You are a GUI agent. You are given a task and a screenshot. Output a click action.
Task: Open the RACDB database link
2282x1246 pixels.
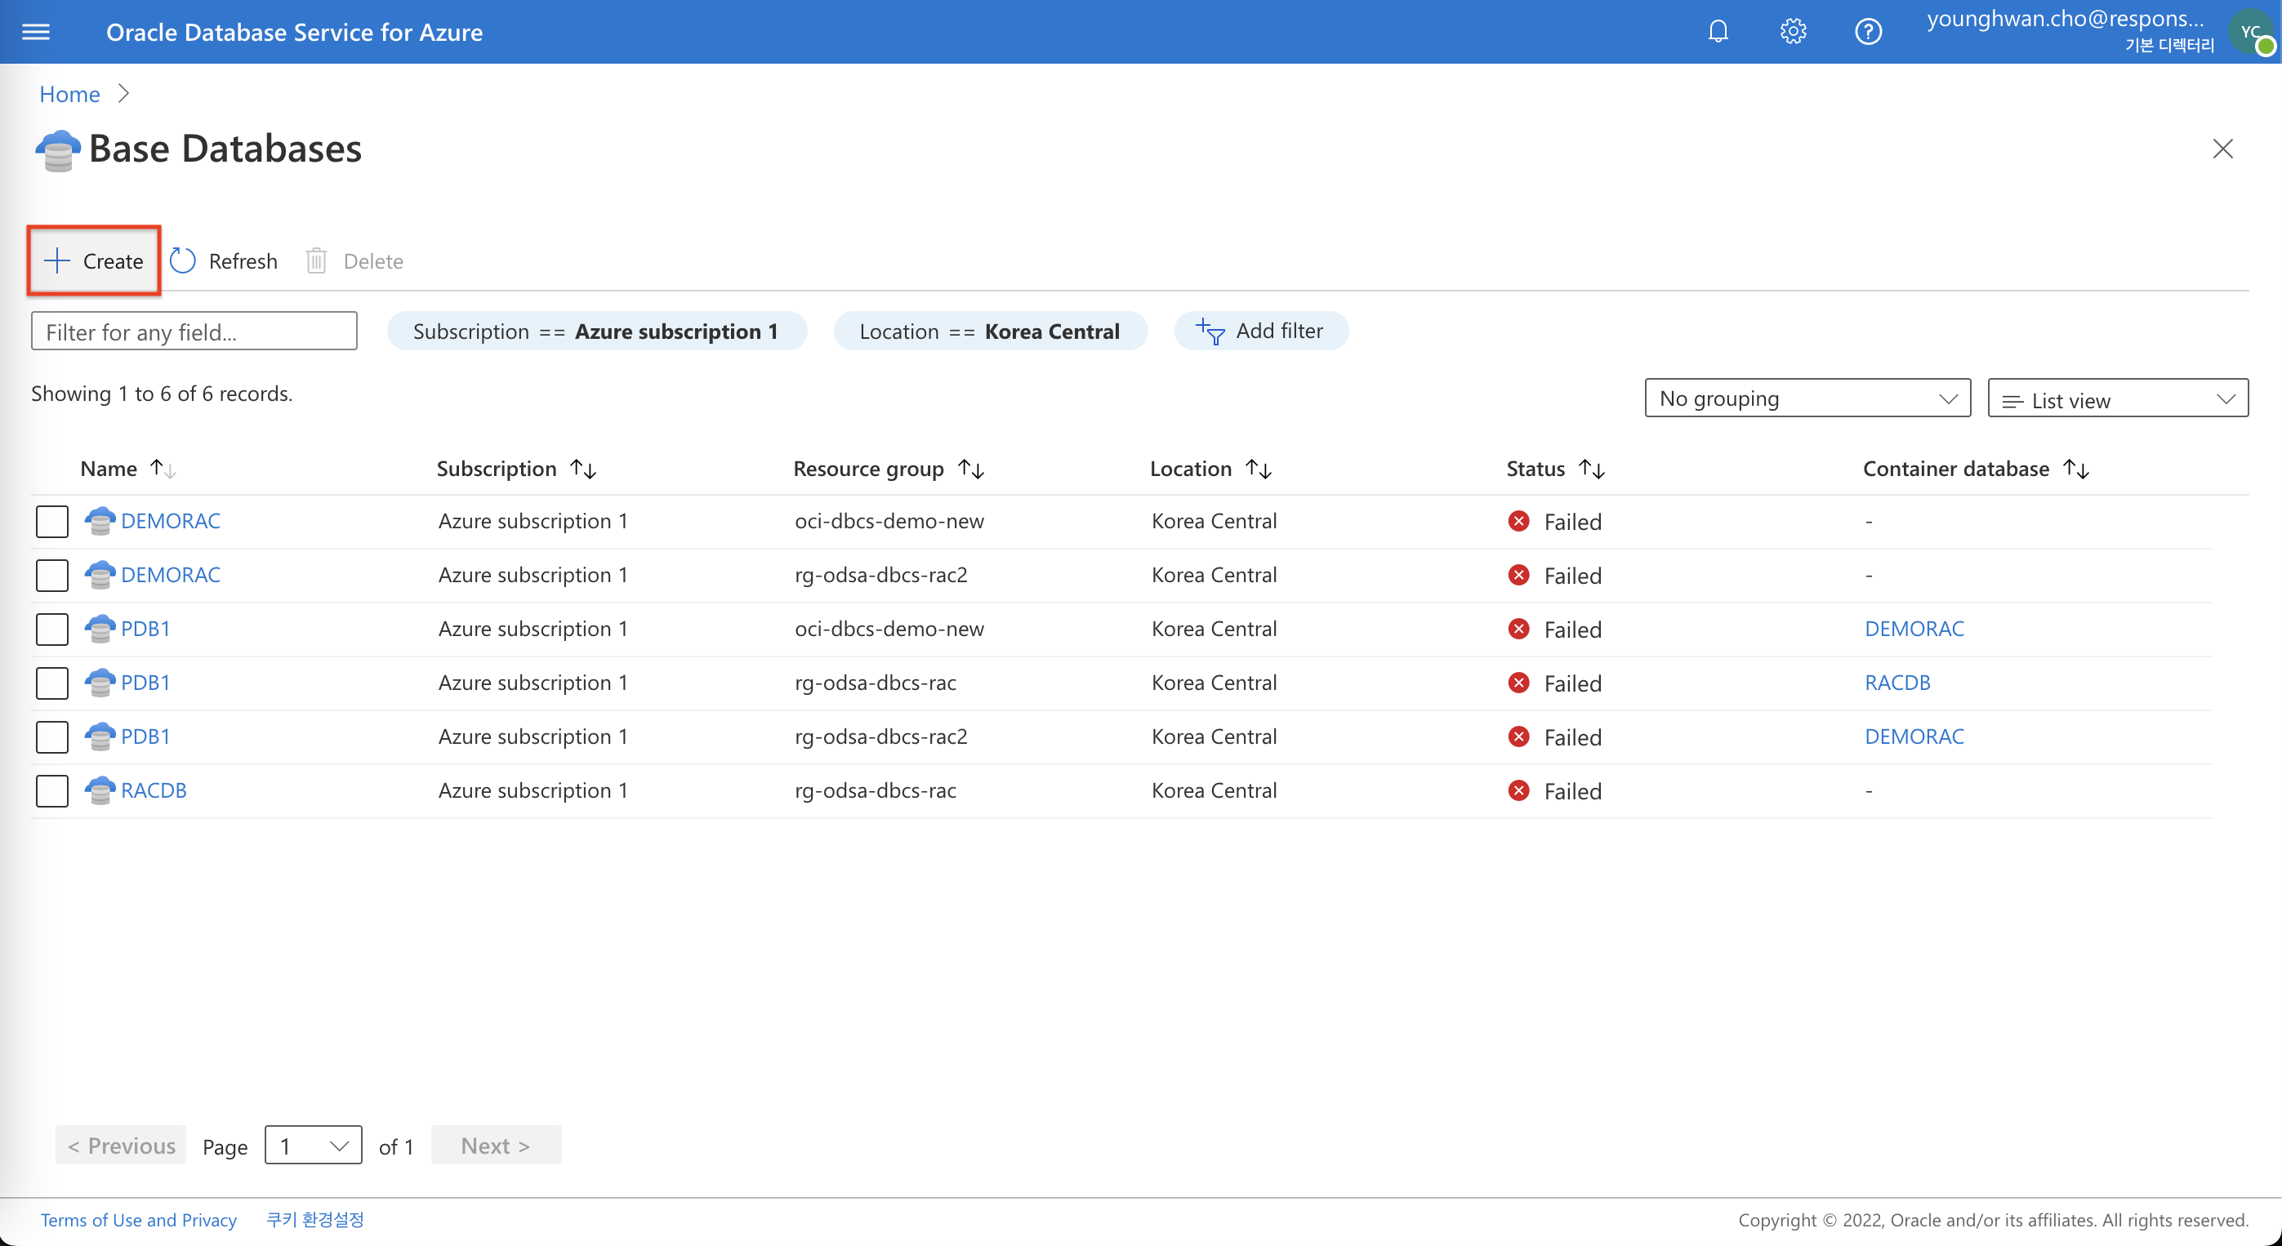154,790
